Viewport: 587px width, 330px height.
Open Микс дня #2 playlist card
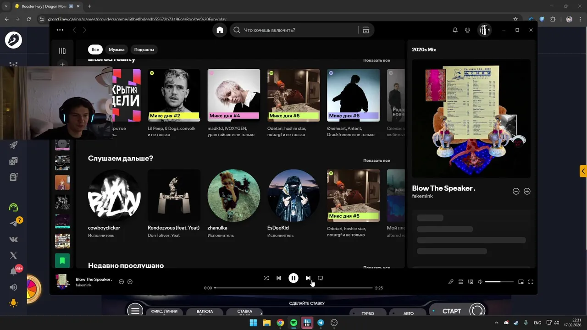pyautogui.click(x=174, y=103)
